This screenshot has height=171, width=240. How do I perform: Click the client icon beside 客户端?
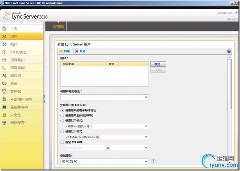pyautogui.click(x=4, y=92)
